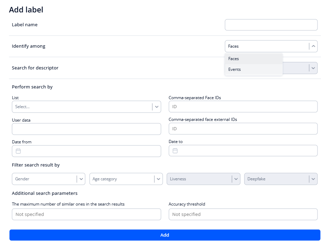This screenshot has height=247, width=330.
Task: Click the Accuracy threshold field
Action: pyautogui.click(x=242, y=214)
